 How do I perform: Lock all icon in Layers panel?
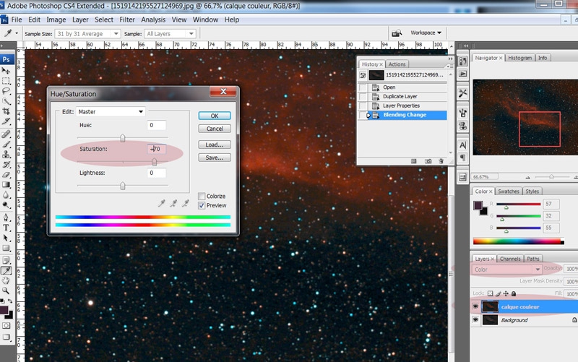514,293
